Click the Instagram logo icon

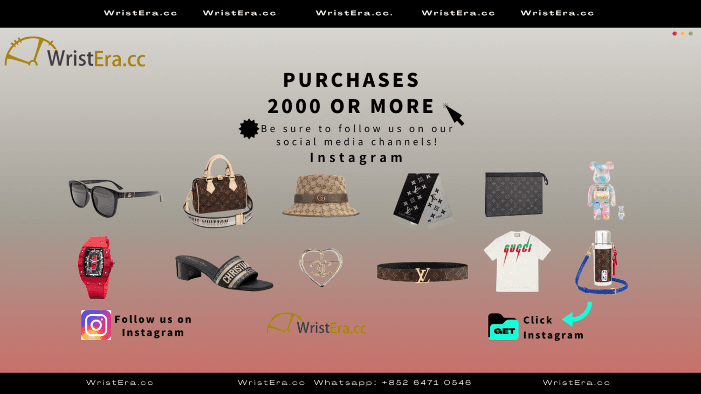tap(96, 325)
